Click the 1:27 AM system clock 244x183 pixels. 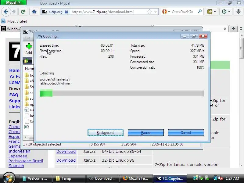click(x=232, y=178)
